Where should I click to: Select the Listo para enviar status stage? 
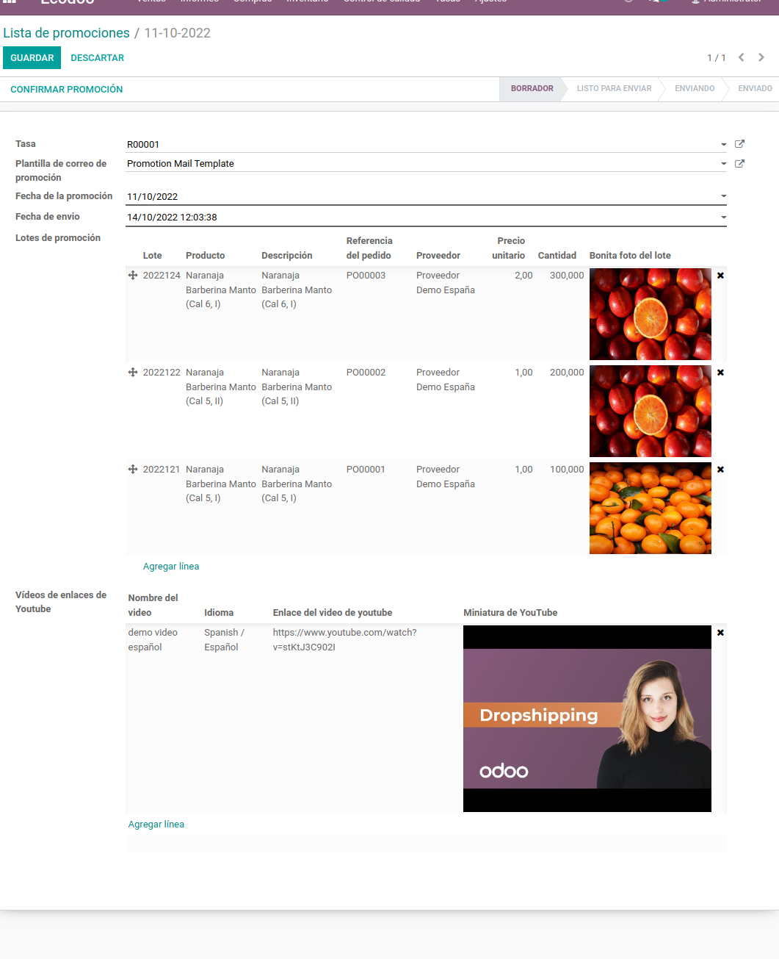pyautogui.click(x=614, y=89)
